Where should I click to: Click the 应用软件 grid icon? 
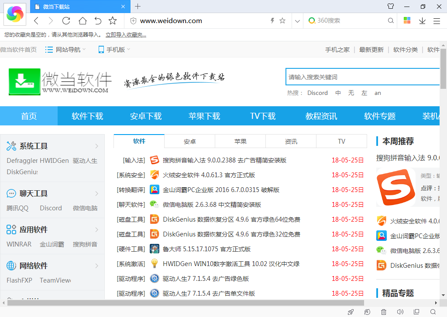pyautogui.click(x=11, y=229)
